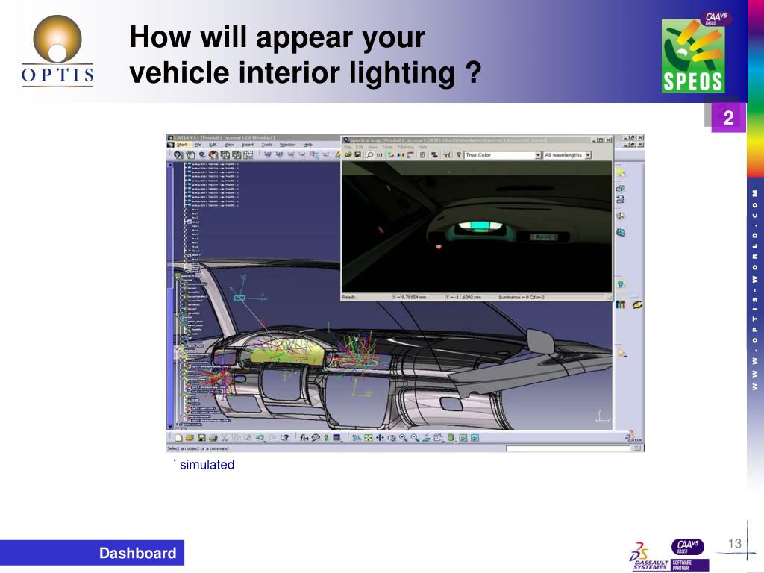Click the first head icon in top CATIA toolbar
The height and width of the screenshot is (573, 764).
click(178, 155)
